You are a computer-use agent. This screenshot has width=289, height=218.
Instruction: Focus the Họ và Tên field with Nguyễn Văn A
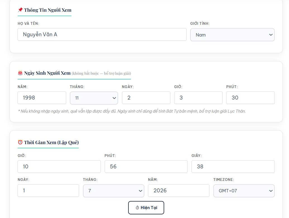coord(102,34)
